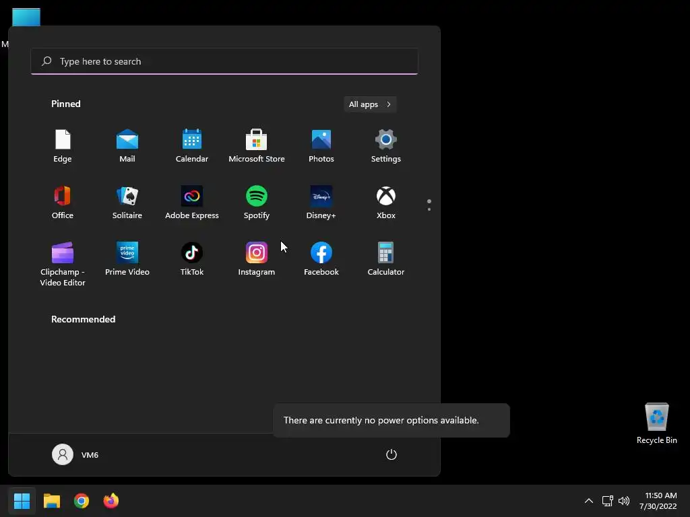Launch Adobe Express
Screen dimensions: 690x517
[192, 203]
